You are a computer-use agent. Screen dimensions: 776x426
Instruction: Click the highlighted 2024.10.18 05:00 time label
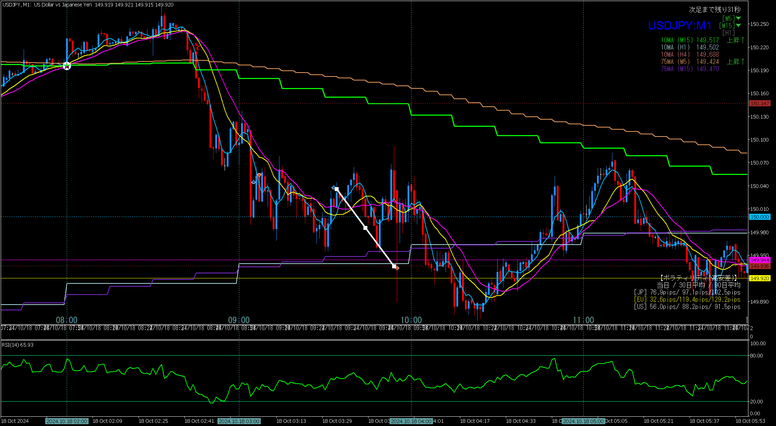583,421
